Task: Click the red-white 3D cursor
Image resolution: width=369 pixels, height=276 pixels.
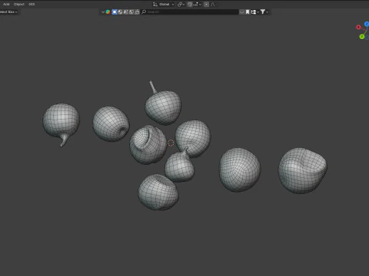Action: [x=171, y=143]
